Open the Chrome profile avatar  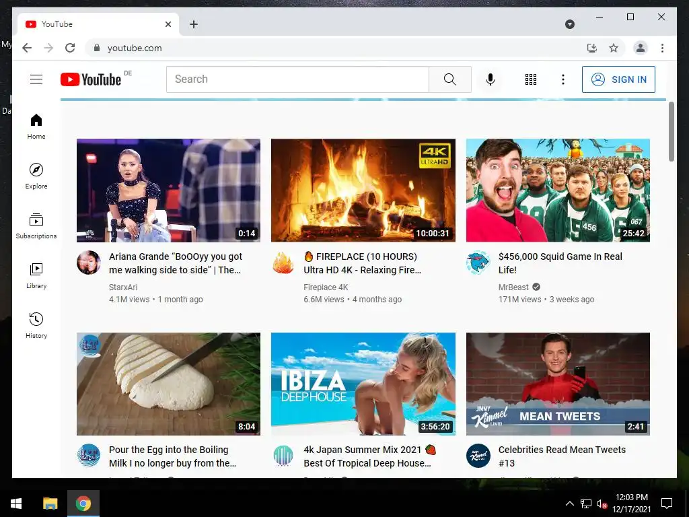click(x=641, y=48)
